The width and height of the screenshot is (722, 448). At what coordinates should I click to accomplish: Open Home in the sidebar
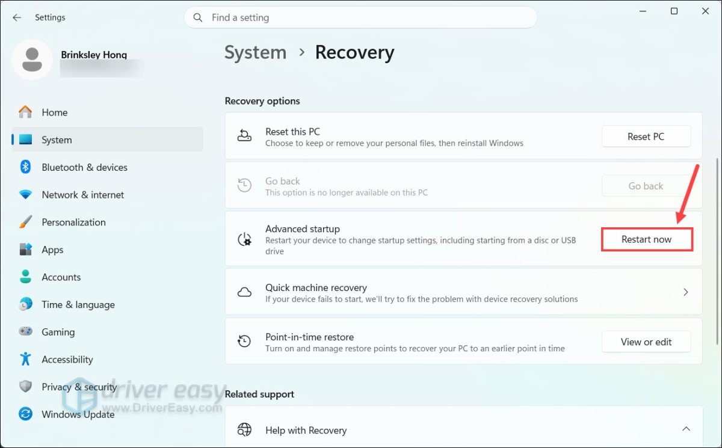(107, 112)
